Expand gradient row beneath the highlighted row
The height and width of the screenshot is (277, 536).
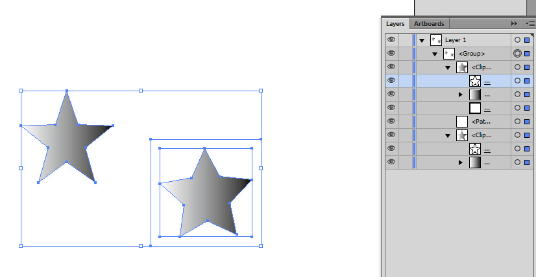pyautogui.click(x=461, y=94)
